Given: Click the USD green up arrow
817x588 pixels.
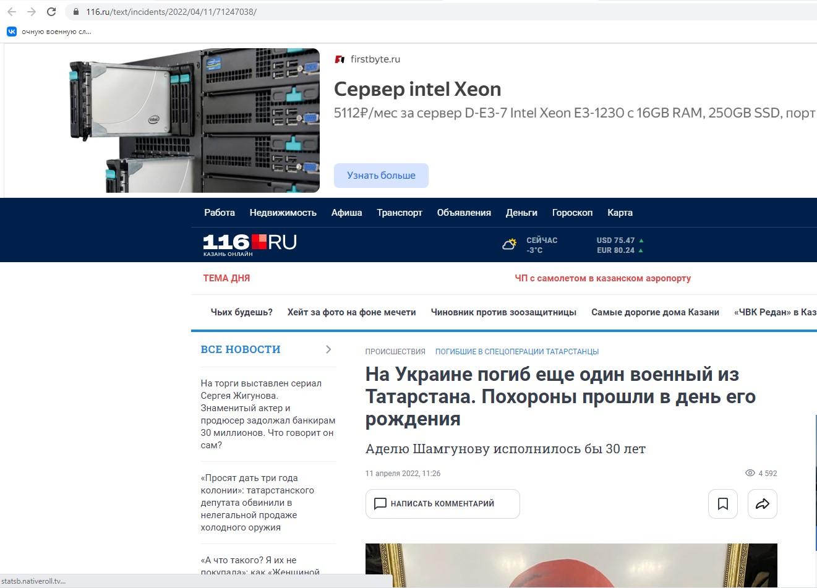Looking at the screenshot, I should point(641,241).
